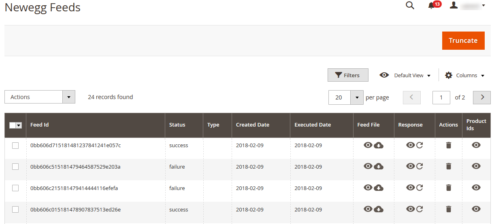View response for feed 0bb606c215181479414444116efefa
Screen dimensions: 492x224
pyautogui.click(x=411, y=187)
